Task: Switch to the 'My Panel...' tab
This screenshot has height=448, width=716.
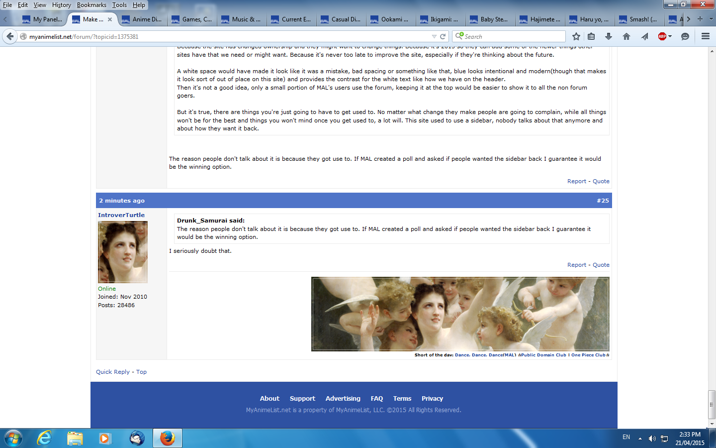Action: [42, 19]
